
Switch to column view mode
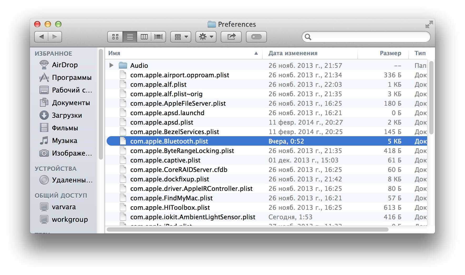[x=144, y=37]
